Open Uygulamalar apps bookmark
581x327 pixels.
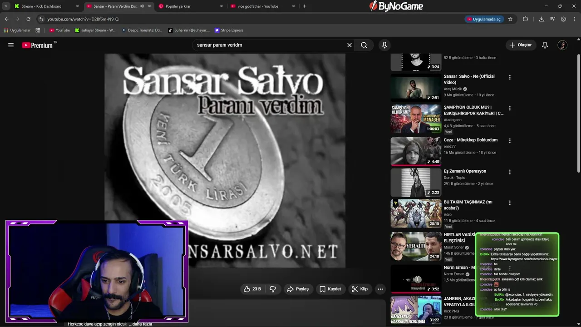(17, 30)
